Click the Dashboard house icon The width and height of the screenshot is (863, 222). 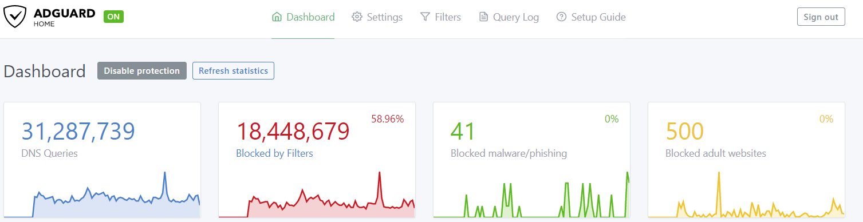(277, 17)
